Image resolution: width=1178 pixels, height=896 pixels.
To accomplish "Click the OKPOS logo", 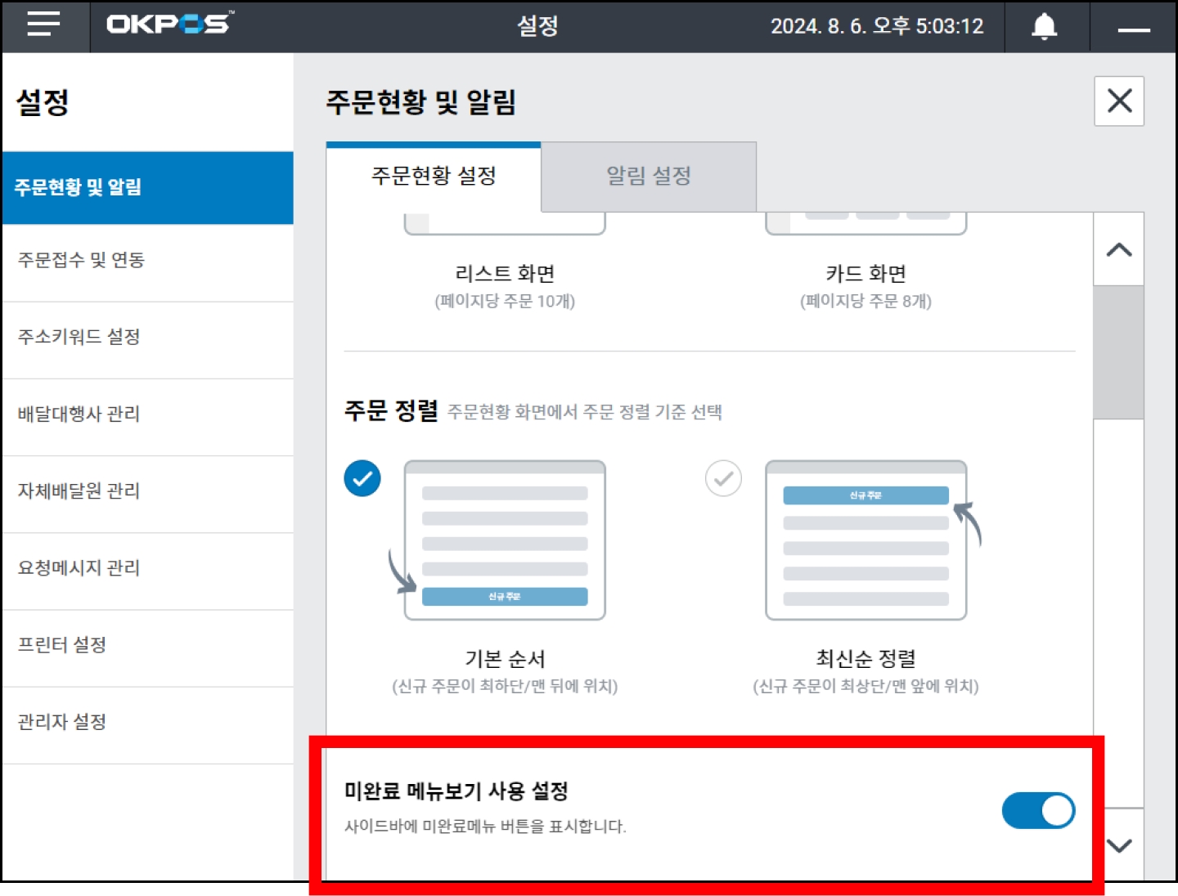I will click(169, 24).
